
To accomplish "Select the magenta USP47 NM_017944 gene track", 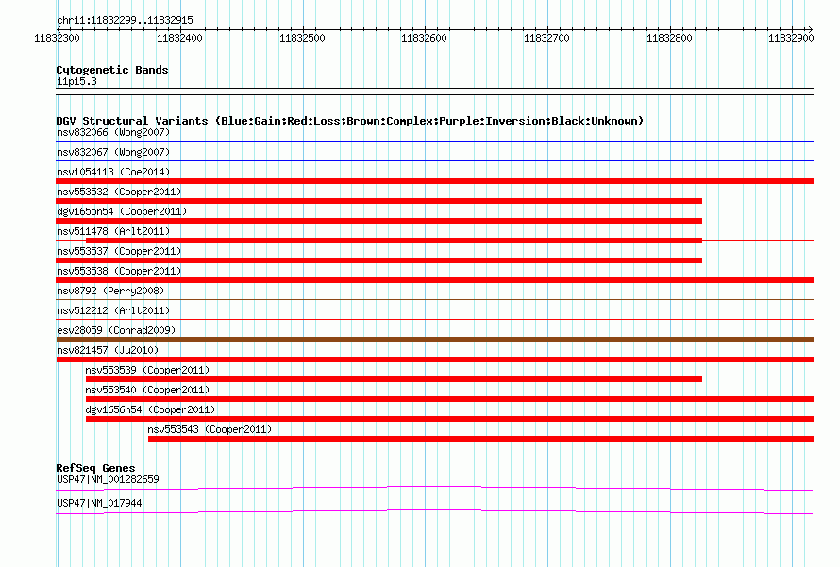I will tap(434, 512).
